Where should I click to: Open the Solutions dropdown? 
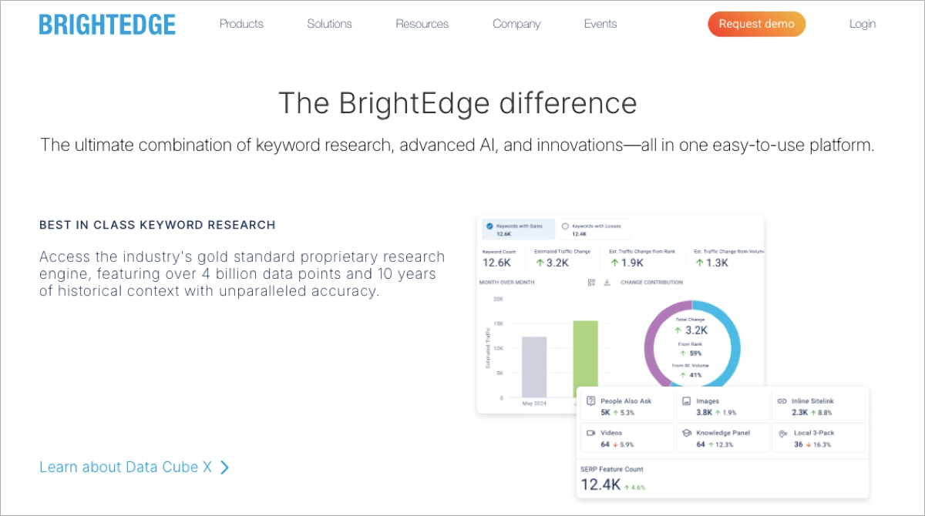(329, 24)
